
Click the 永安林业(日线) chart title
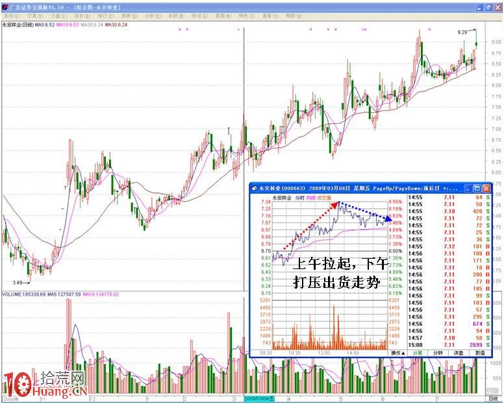(x=18, y=25)
